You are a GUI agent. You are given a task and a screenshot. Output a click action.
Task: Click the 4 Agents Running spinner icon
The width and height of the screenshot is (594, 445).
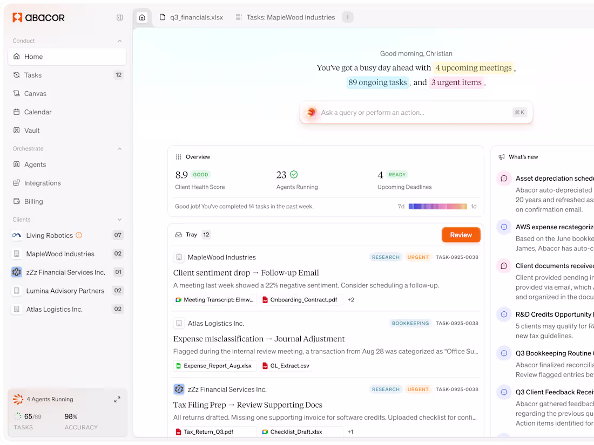point(18,399)
